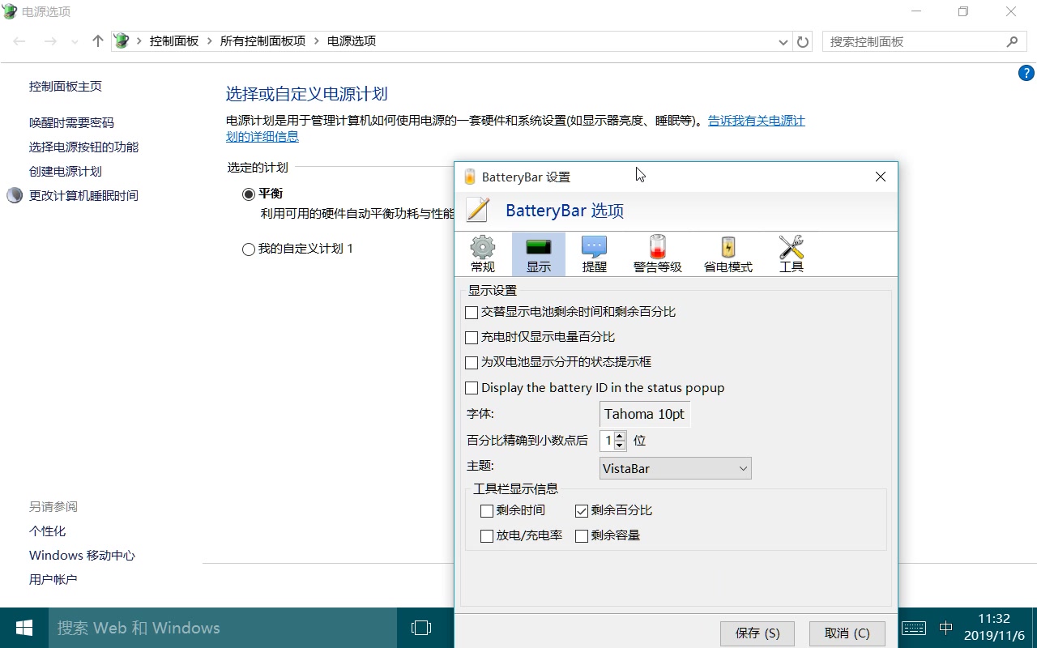
Task: Open 更改计算机睡眠时间 link
Action: (x=83, y=196)
